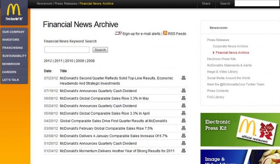Open Image & Video Library link
Viewport: 280px width, 164px height.
223,72
